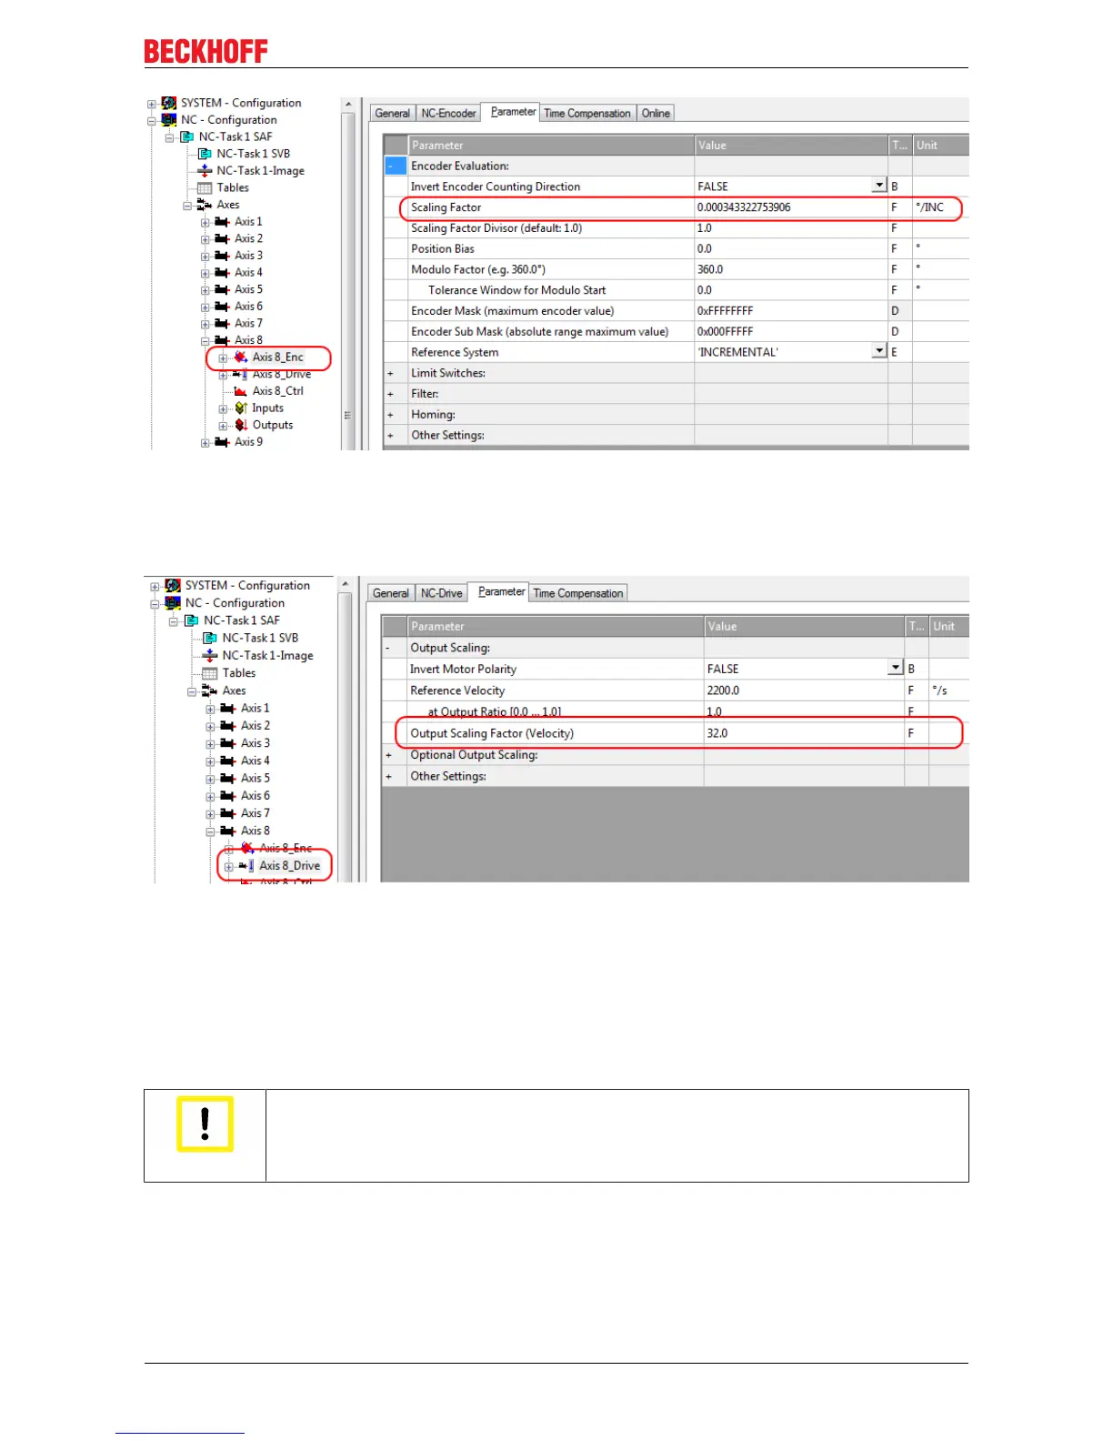Click the Axis 8_Drive icon in the drive screenshot tree

246,866
